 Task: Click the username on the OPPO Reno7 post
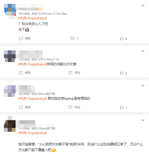point(29,54)
